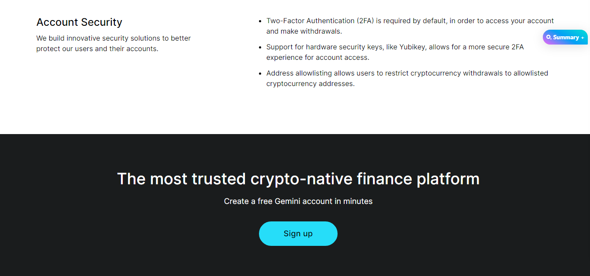Click the Address allowlisting bullet text
The height and width of the screenshot is (276, 590).
[407, 79]
